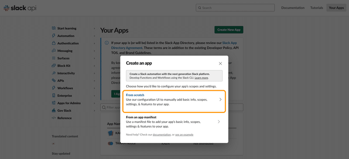Focus the Filter apps field
The width and height of the screenshot is (349, 159).
pos(171,108)
